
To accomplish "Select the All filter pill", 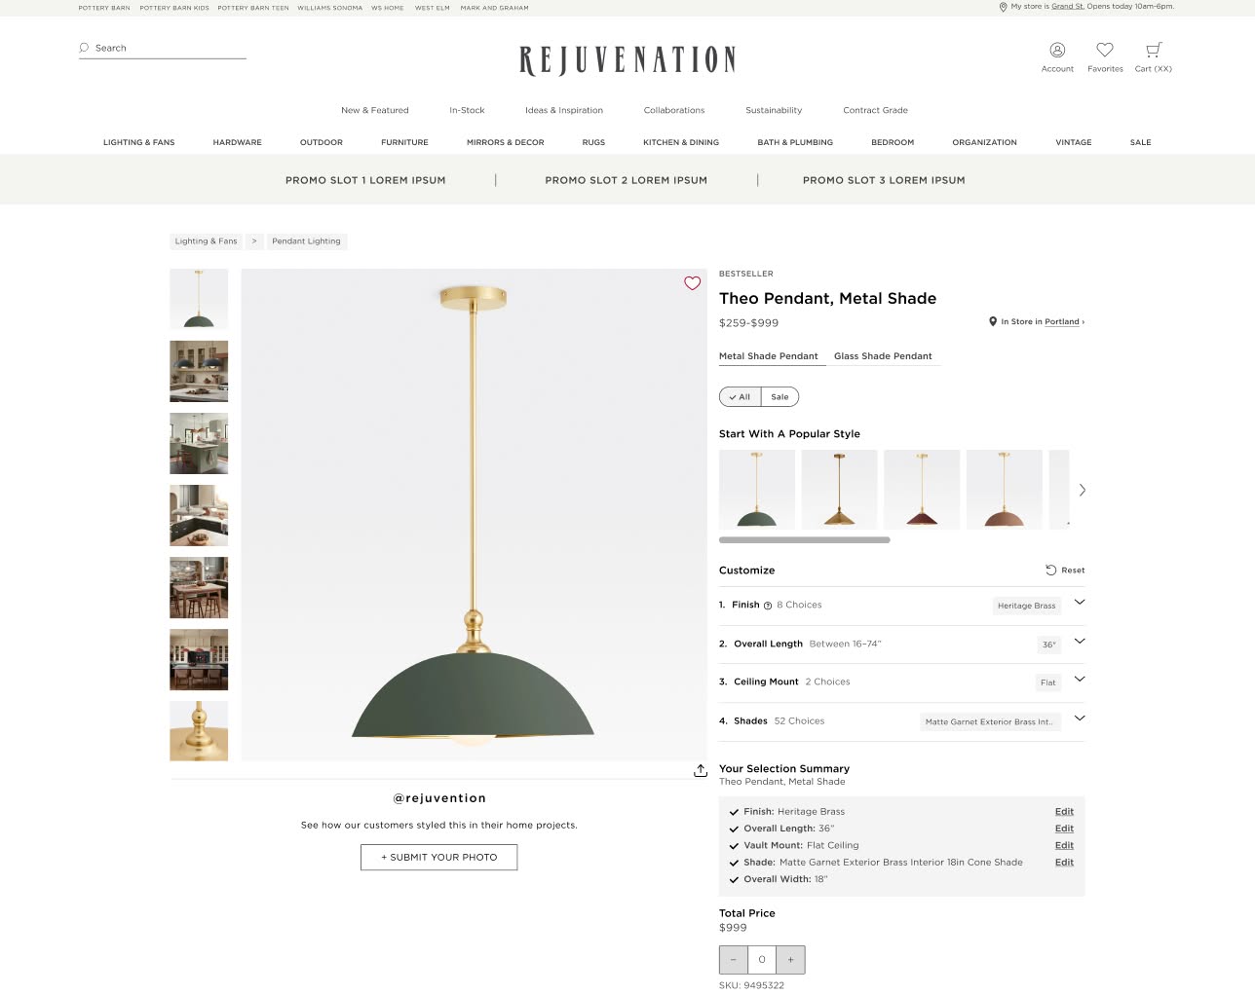I will (x=740, y=396).
